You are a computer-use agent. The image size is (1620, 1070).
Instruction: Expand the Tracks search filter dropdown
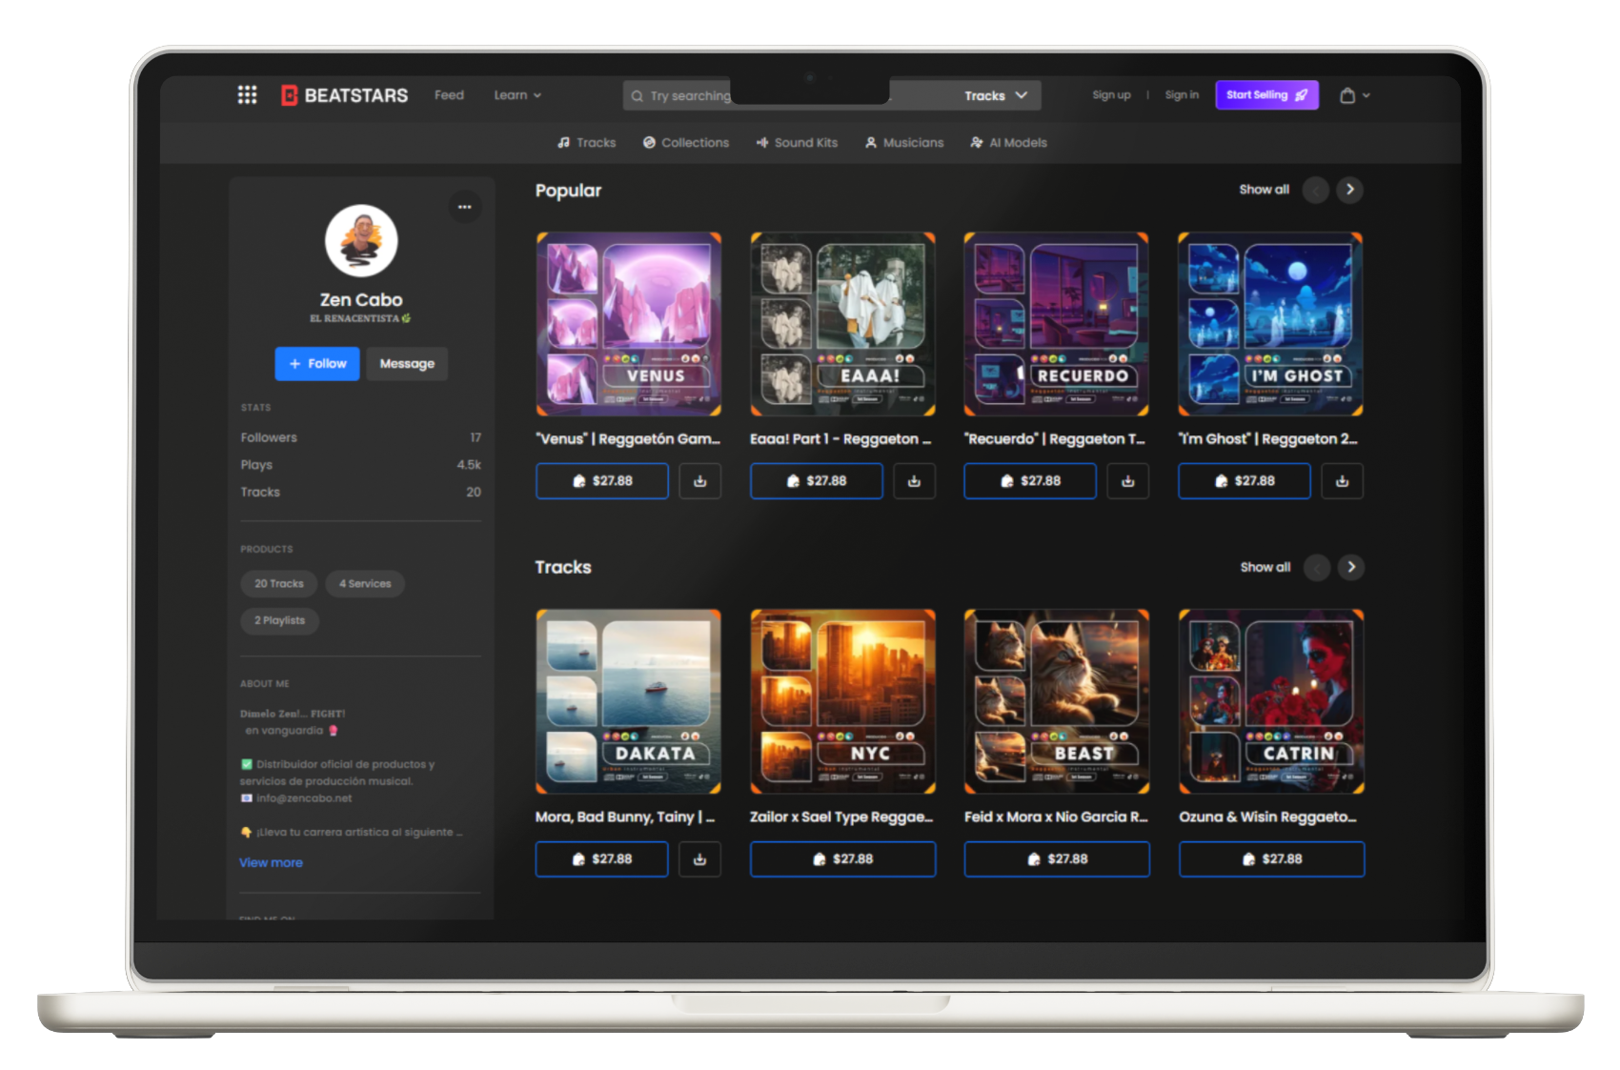click(995, 95)
